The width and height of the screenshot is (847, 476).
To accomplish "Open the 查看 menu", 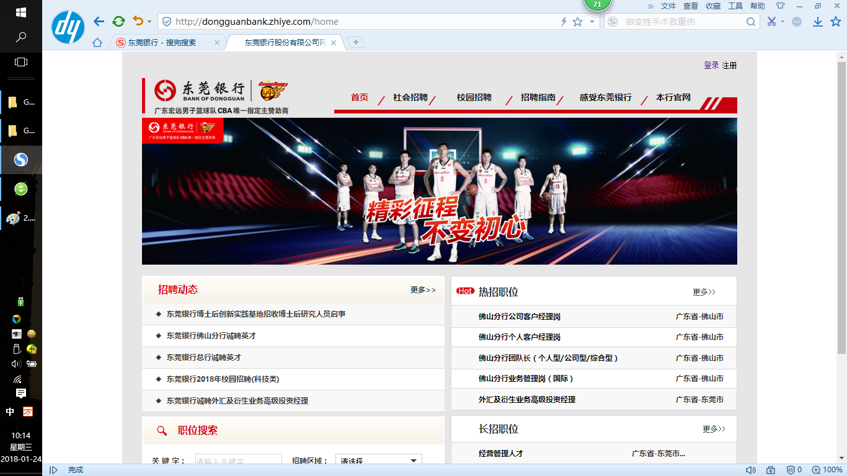I will click(691, 6).
